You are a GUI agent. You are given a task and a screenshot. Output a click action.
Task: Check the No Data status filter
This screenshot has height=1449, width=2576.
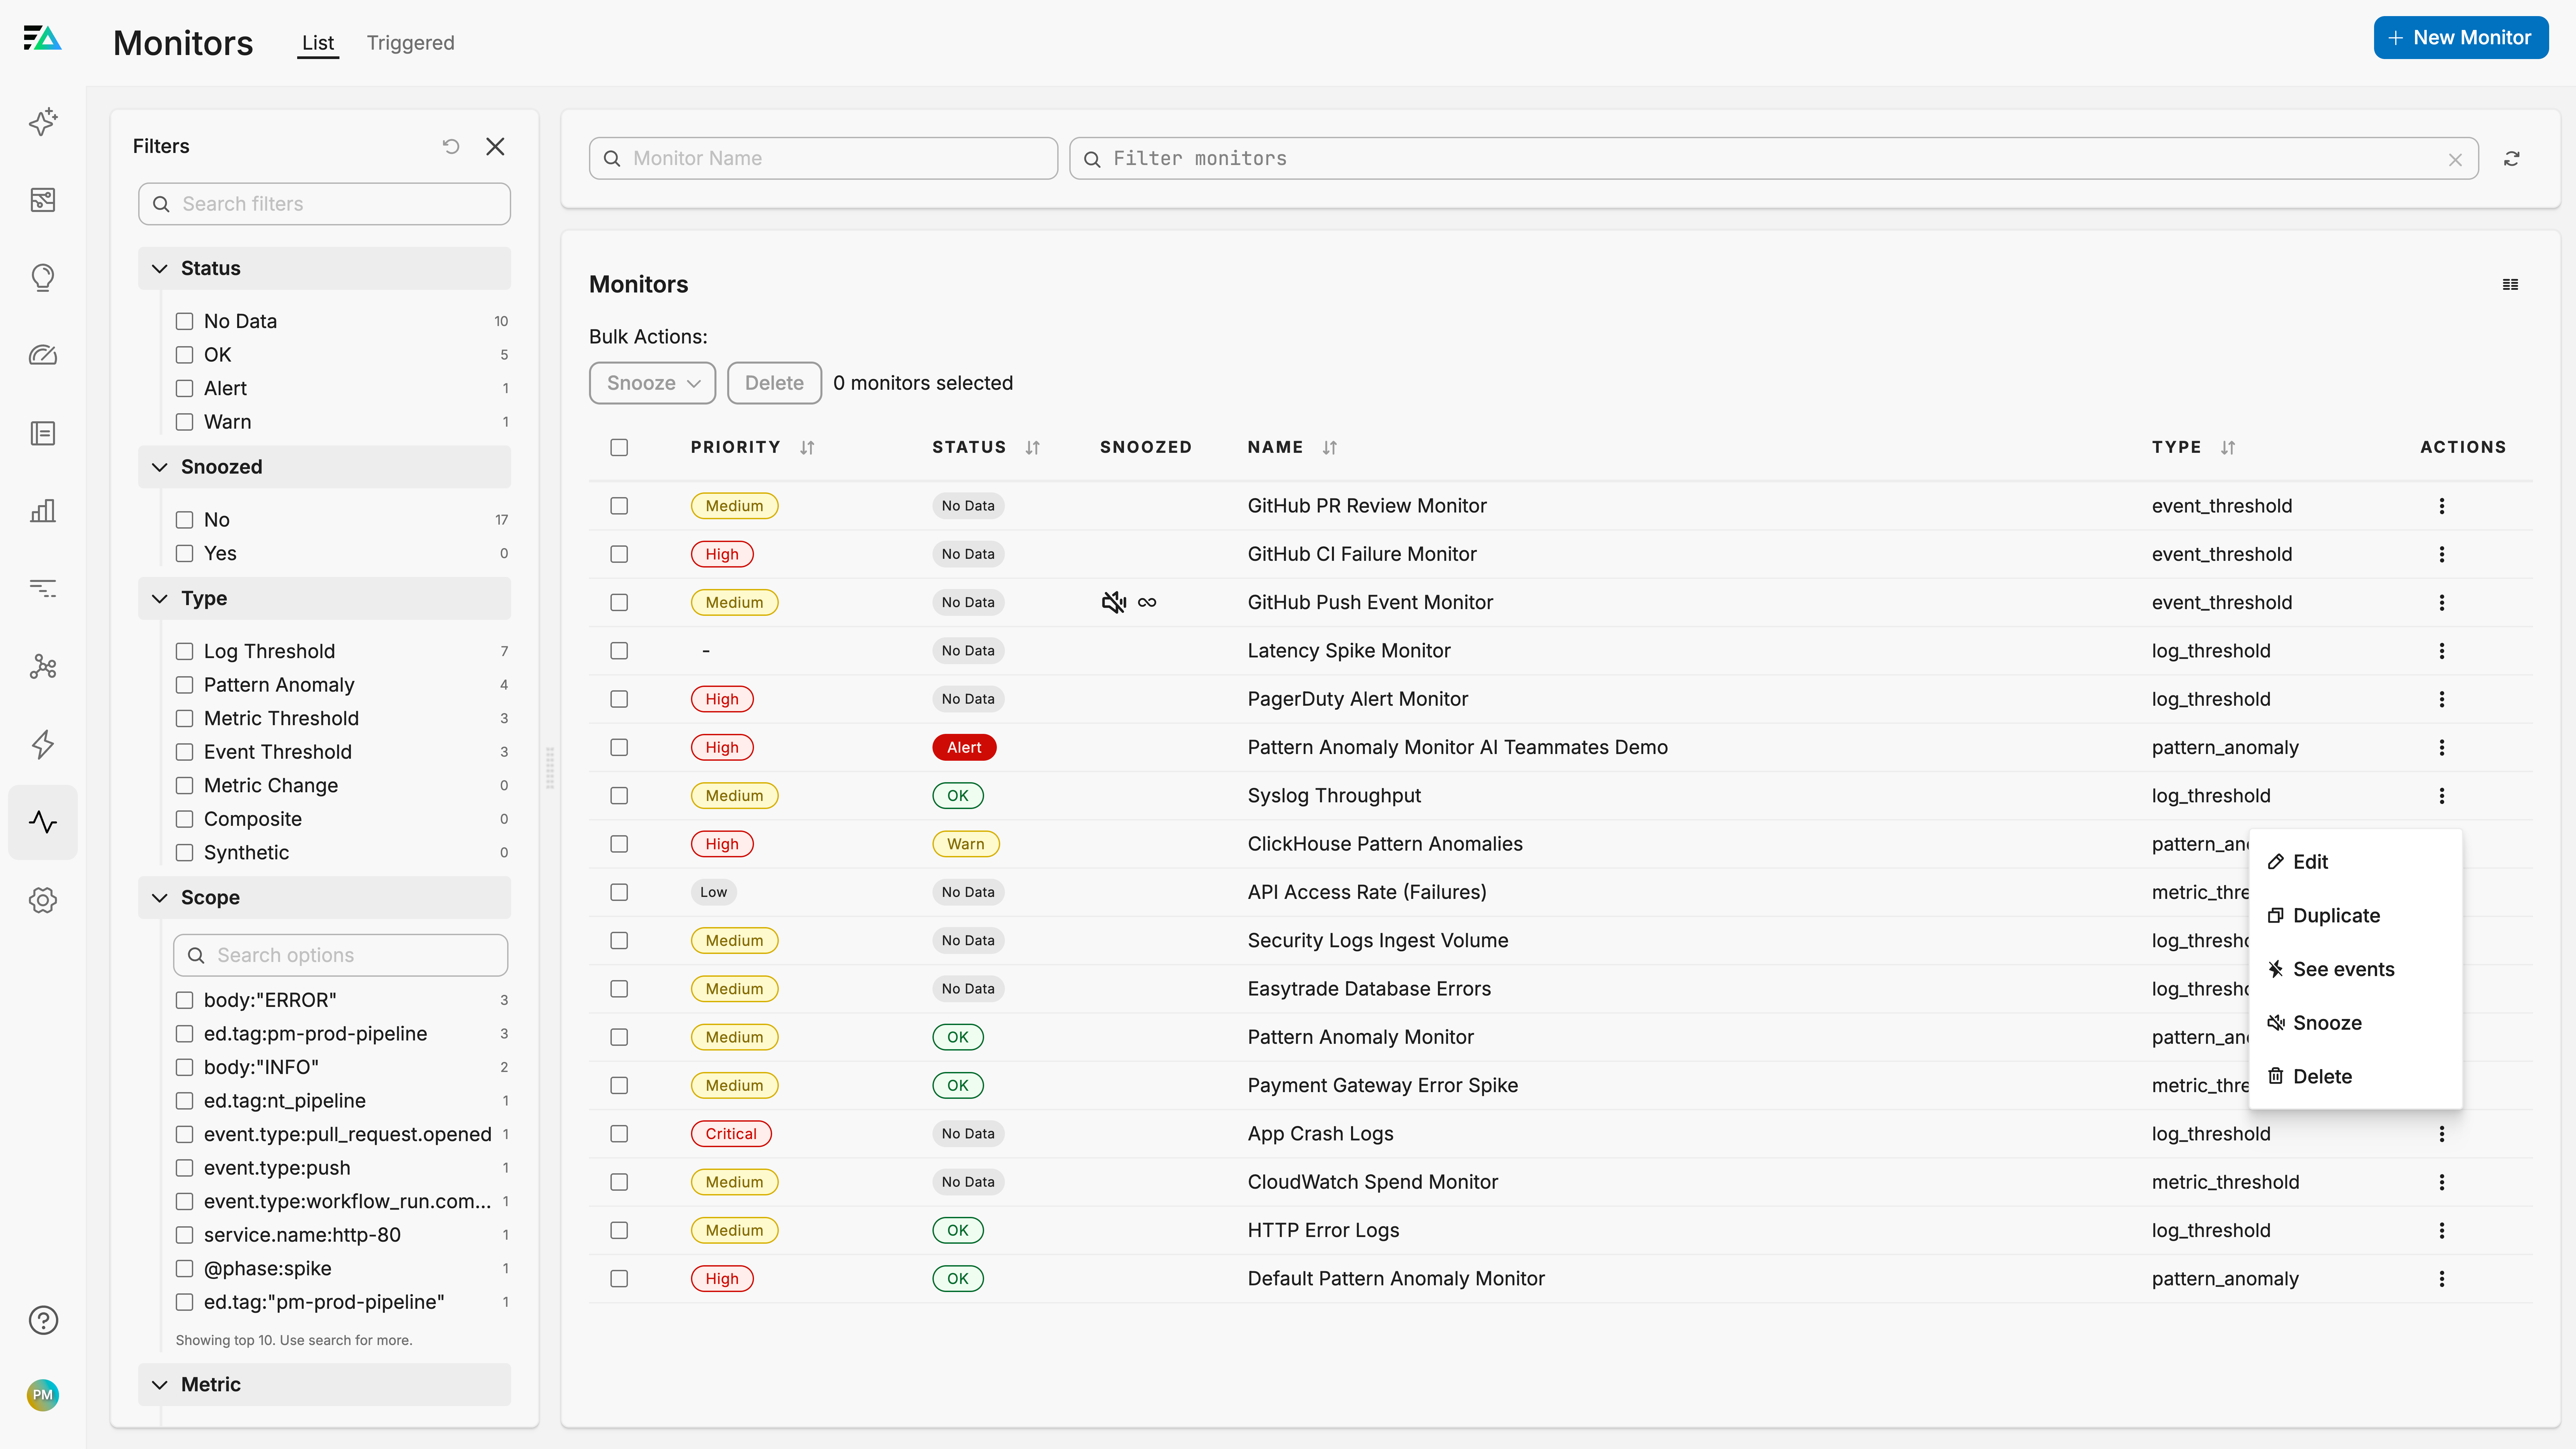click(x=184, y=321)
